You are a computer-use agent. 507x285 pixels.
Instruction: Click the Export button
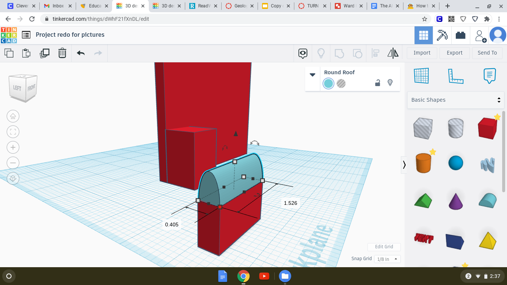pyautogui.click(x=455, y=53)
